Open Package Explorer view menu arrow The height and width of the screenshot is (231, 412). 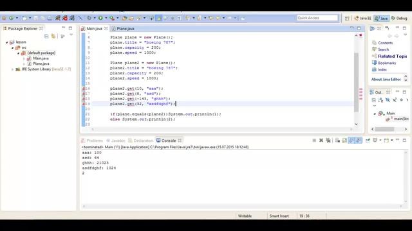tap(71, 35)
